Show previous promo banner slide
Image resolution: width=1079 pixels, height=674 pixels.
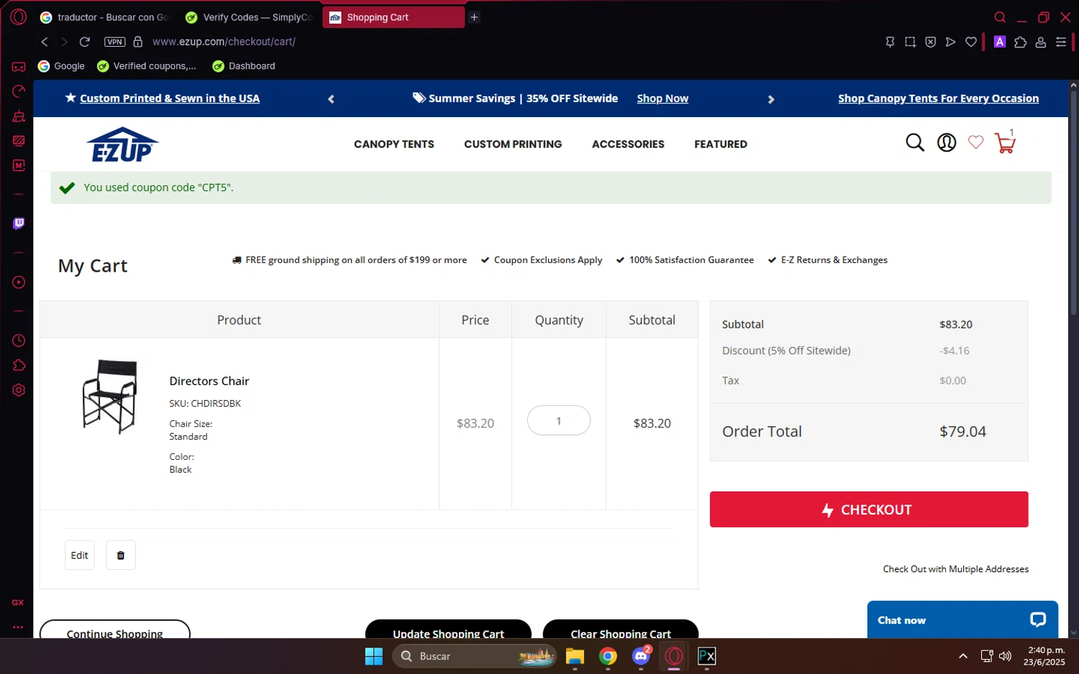point(331,99)
